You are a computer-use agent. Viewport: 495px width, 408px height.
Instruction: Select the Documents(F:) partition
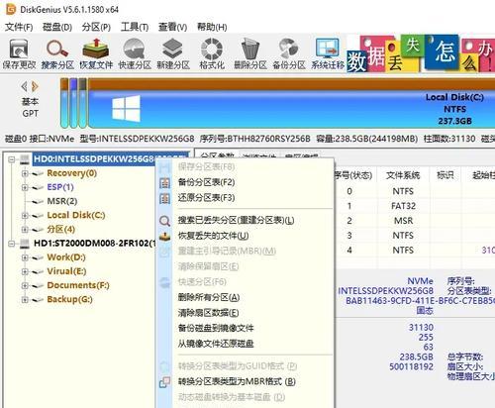coord(78,285)
